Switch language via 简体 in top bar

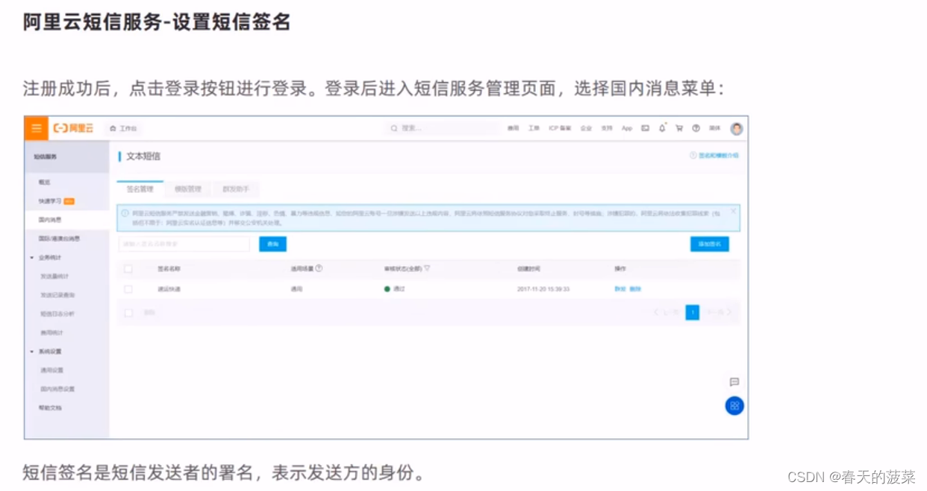(x=714, y=128)
